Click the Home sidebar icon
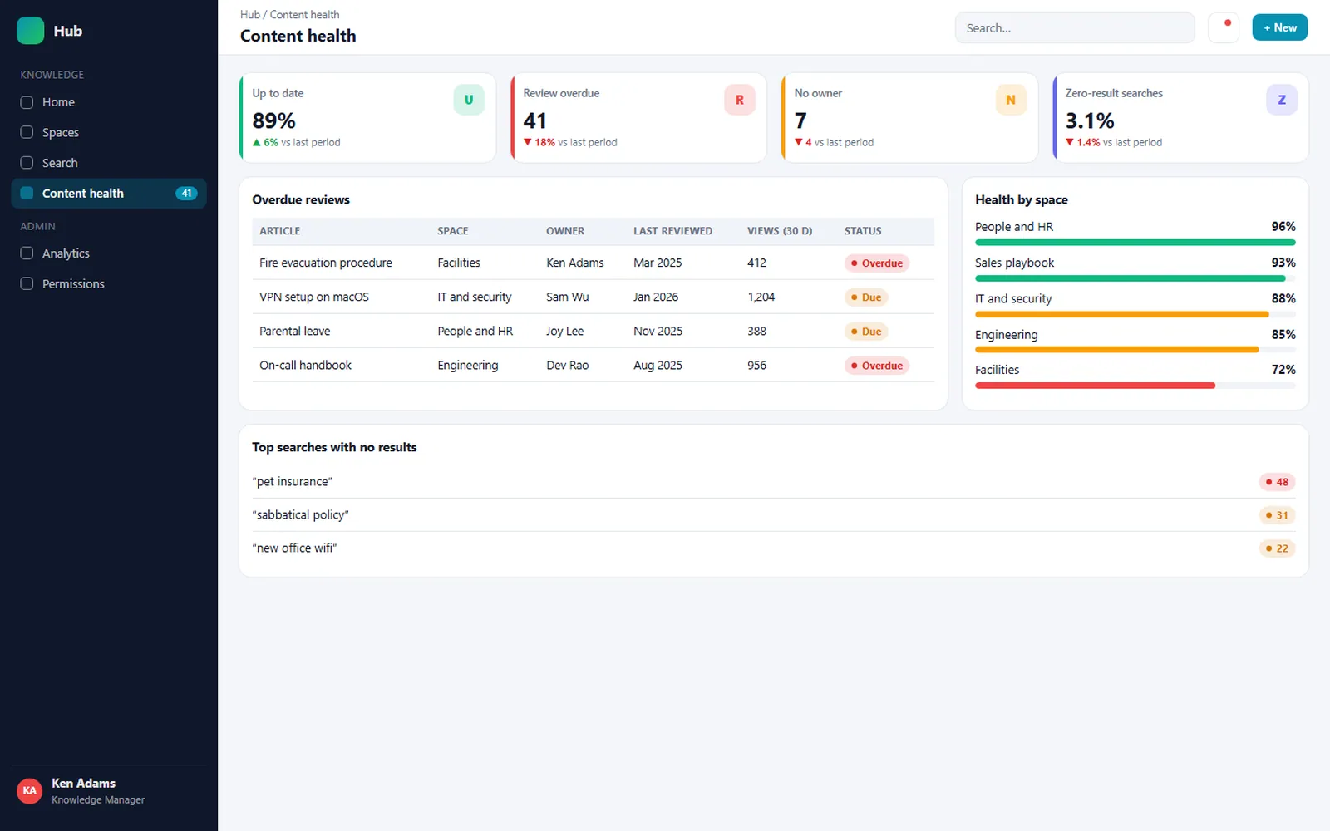The height and width of the screenshot is (831, 1330). 27,102
